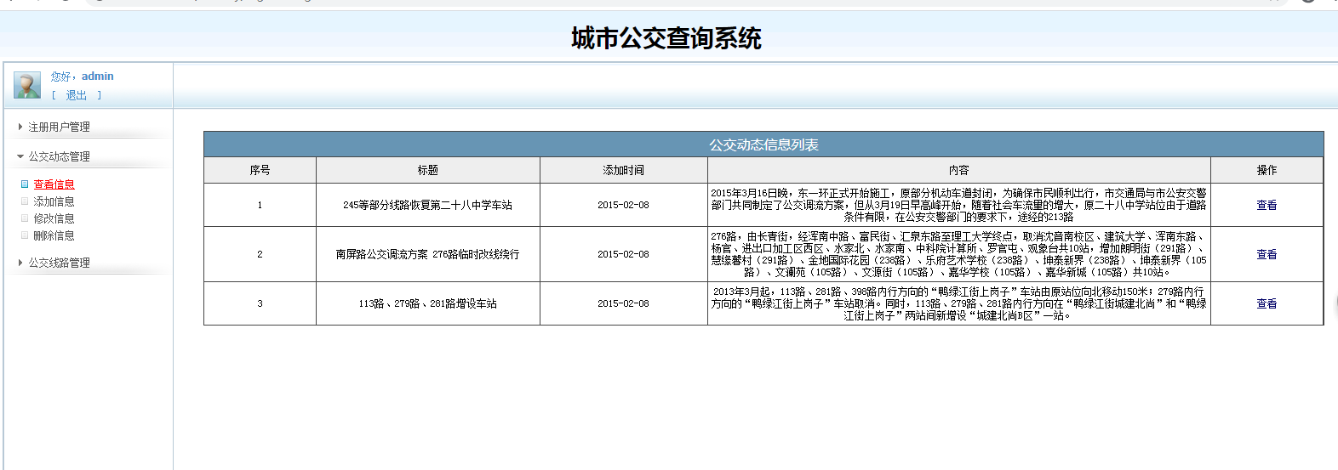Click the date cell in row 1
The height and width of the screenshot is (470, 1338).
point(623,205)
